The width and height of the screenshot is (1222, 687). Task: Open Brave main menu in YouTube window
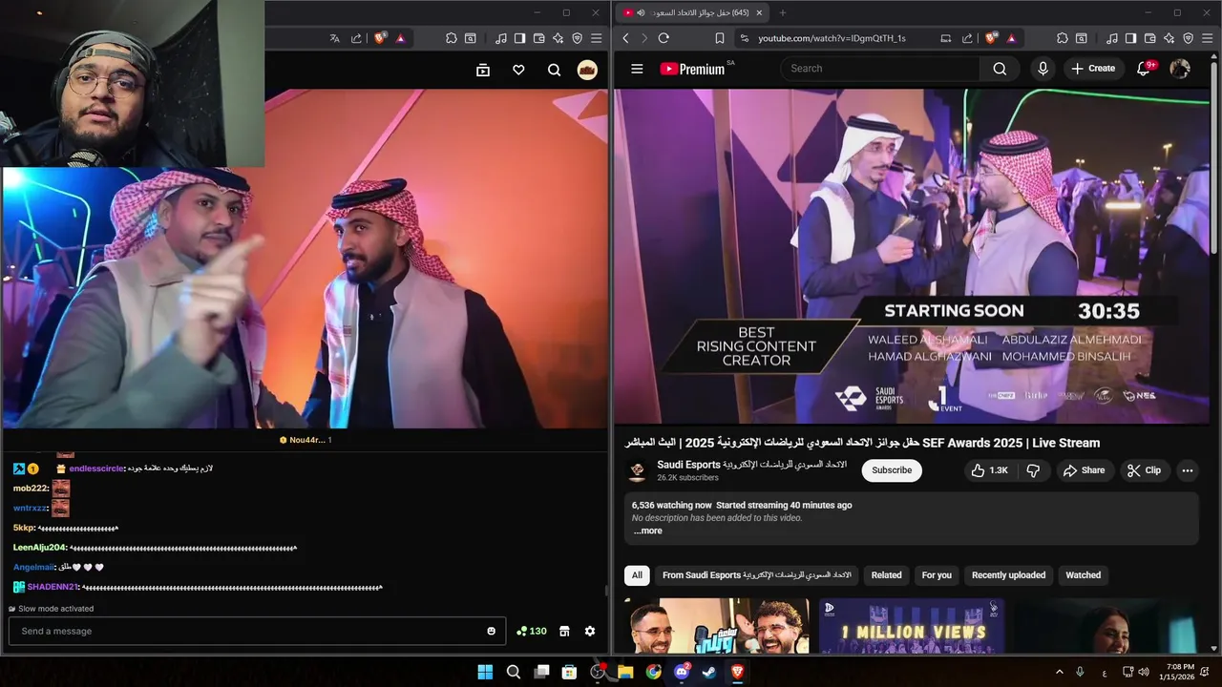pyautogui.click(x=1207, y=38)
